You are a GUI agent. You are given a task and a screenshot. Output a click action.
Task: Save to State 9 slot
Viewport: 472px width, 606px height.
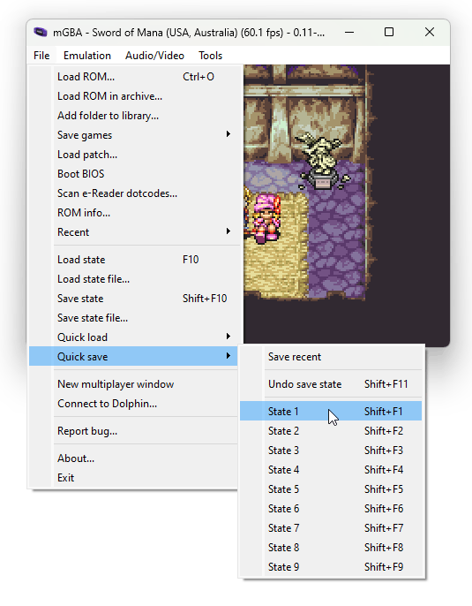click(331, 566)
